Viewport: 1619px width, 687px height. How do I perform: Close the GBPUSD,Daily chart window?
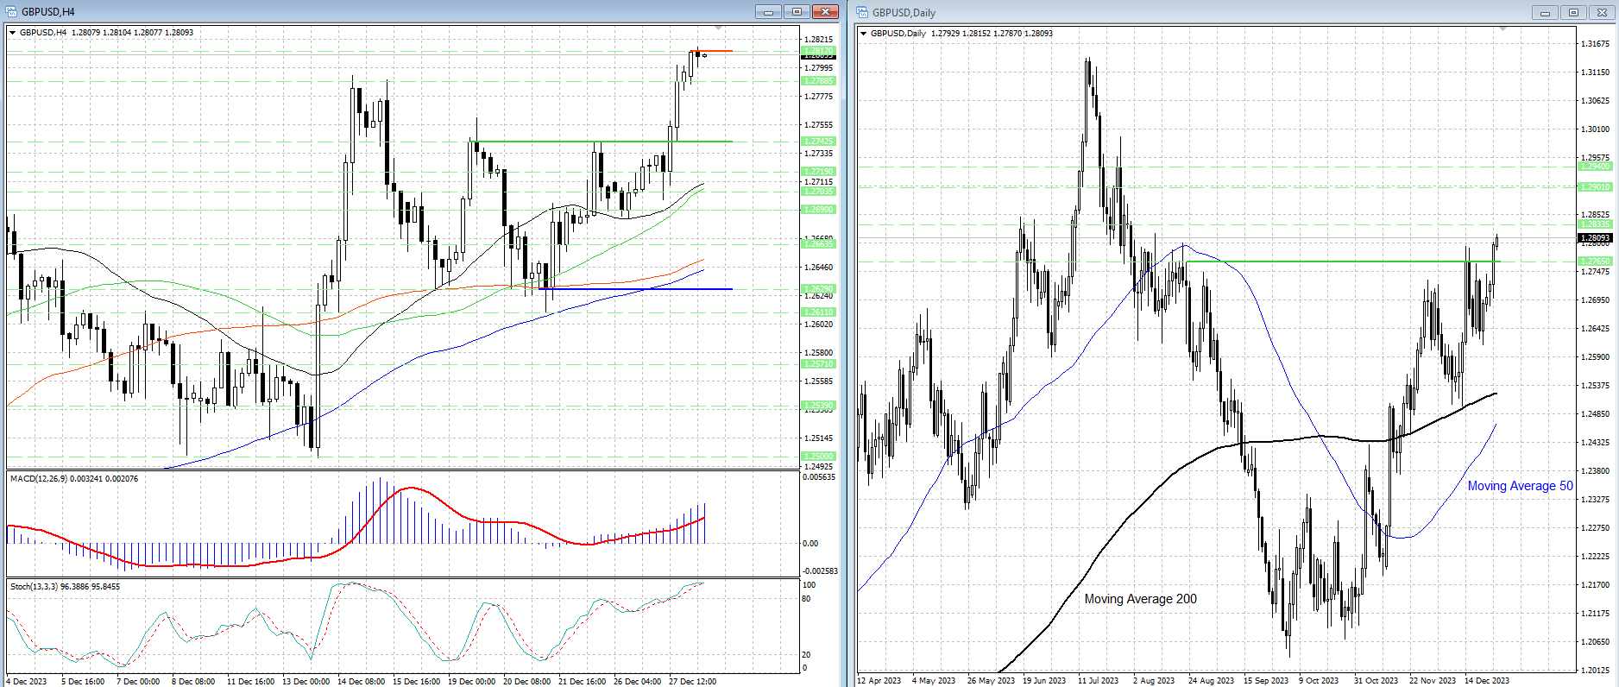[x=1603, y=12]
